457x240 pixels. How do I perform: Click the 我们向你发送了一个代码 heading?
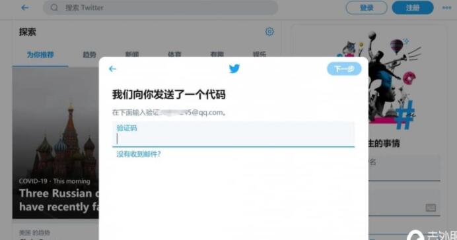pyautogui.click(x=169, y=94)
